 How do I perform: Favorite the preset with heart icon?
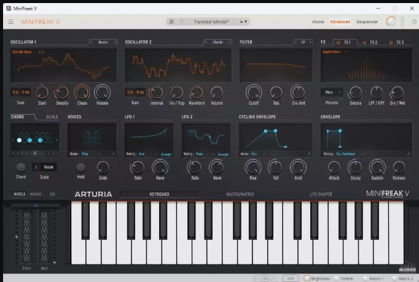coord(181,22)
